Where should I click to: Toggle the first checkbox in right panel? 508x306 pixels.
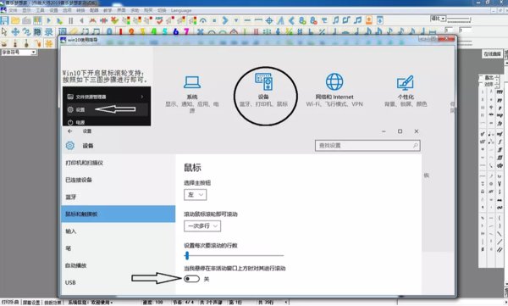pos(481,78)
